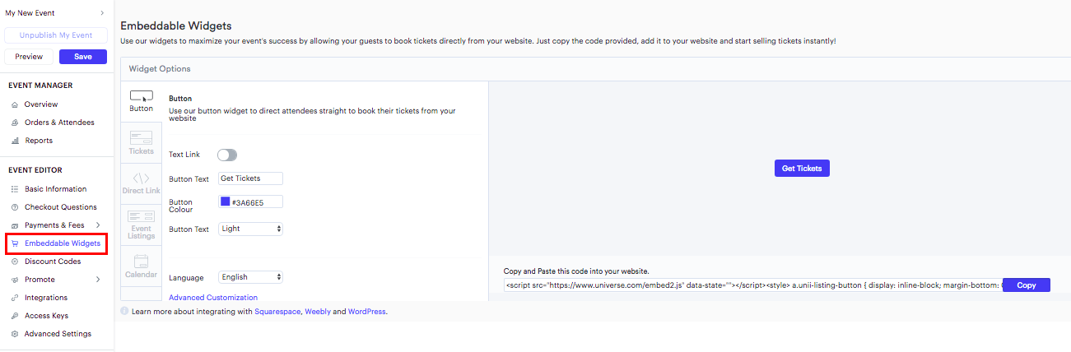Click the Basic Information list icon

[14, 189]
